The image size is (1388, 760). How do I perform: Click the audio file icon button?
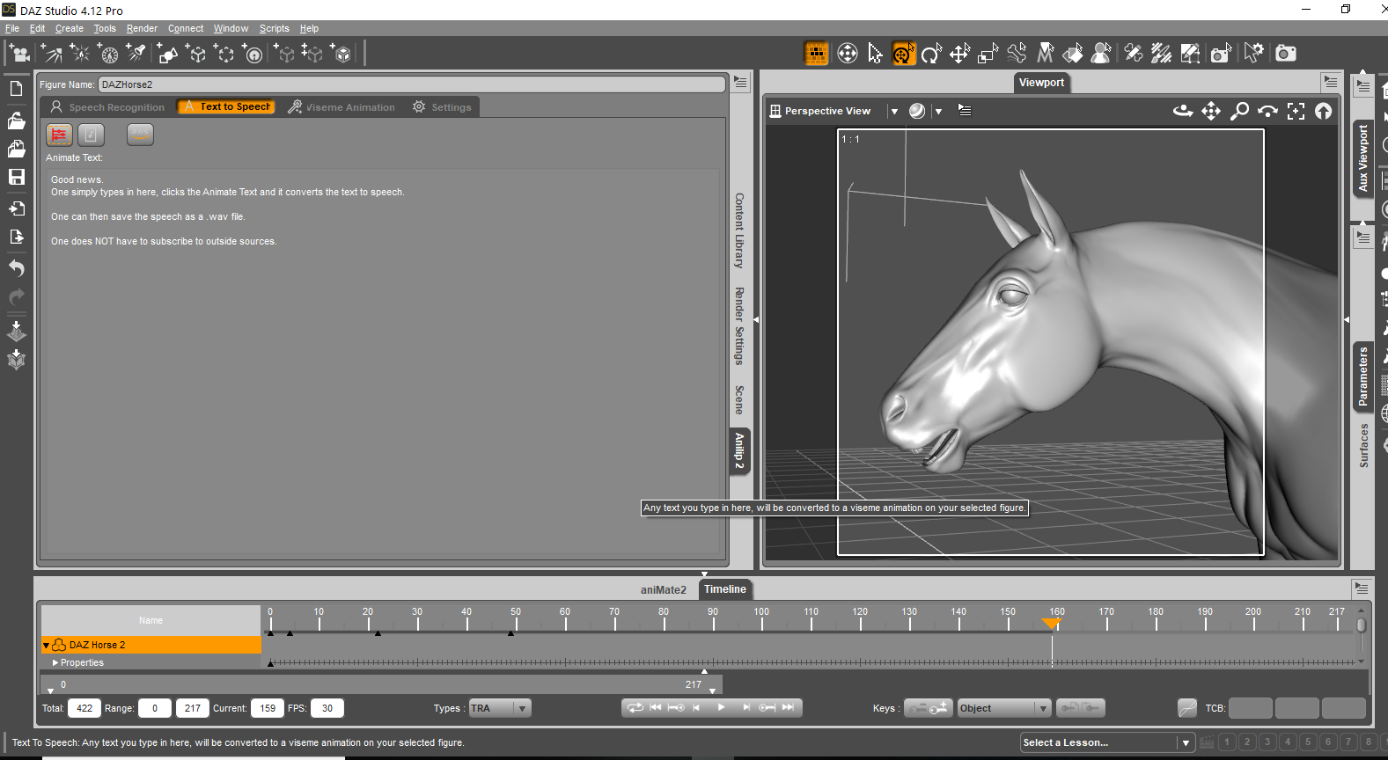91,135
